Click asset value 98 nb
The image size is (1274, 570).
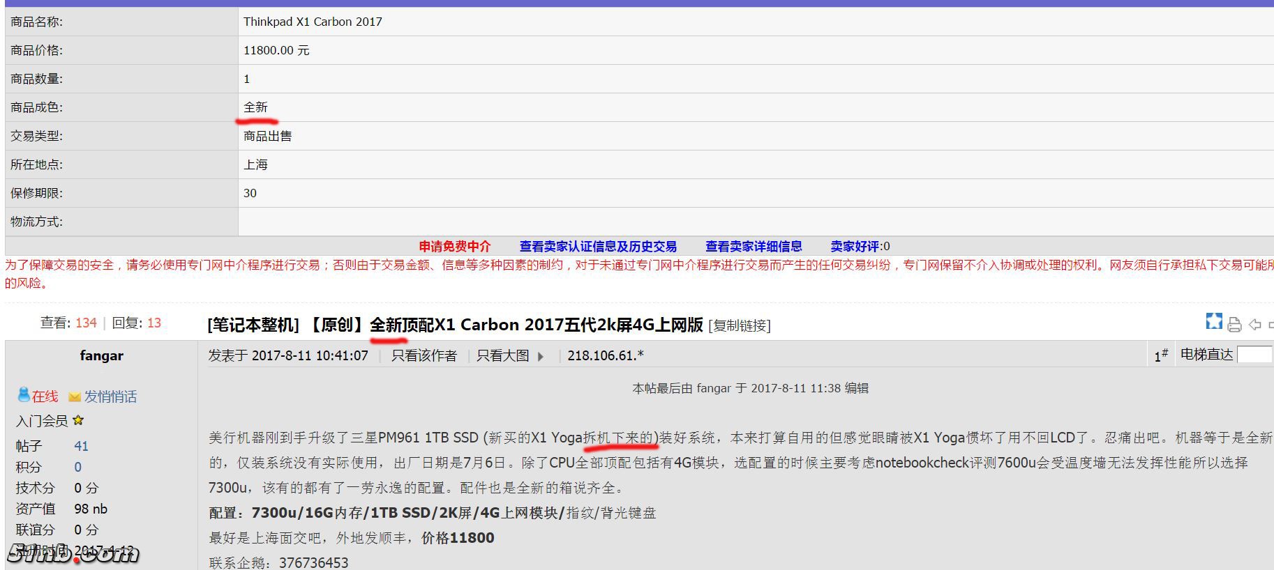(x=91, y=509)
